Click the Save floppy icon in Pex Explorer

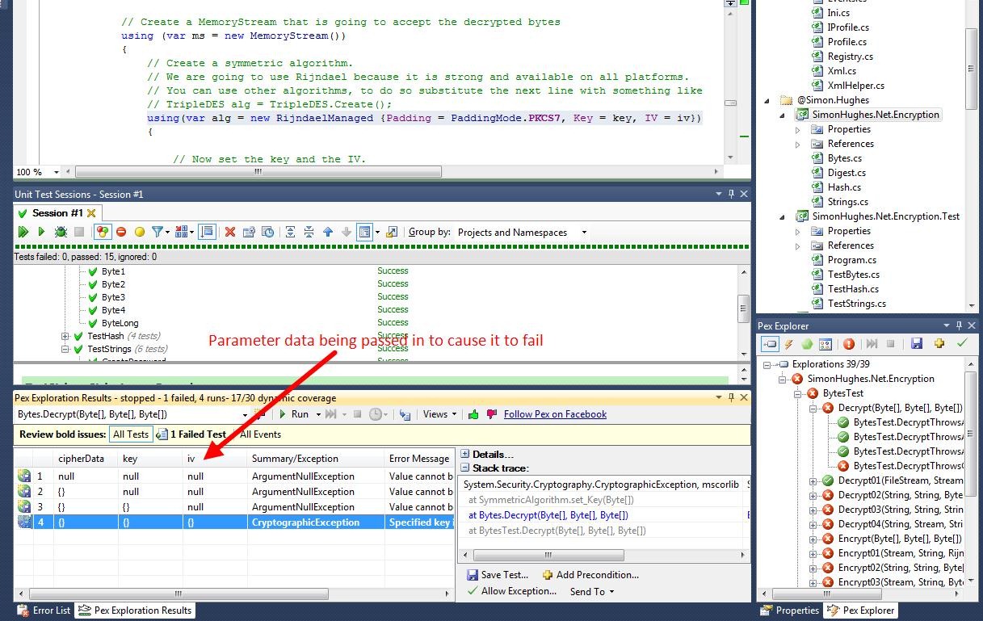coord(916,344)
